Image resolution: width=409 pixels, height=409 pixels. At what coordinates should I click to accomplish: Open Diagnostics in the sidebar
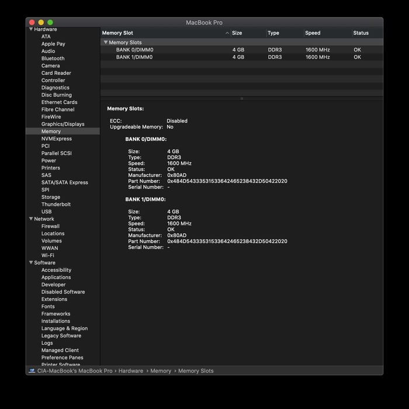(x=56, y=88)
